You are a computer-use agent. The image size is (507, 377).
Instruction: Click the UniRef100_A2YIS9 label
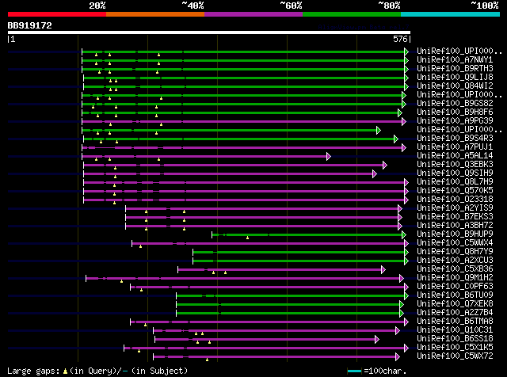(x=455, y=208)
